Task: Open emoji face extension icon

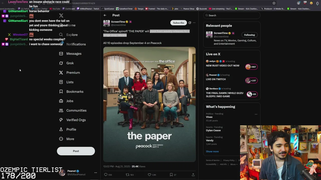Action: tap(311, 3)
